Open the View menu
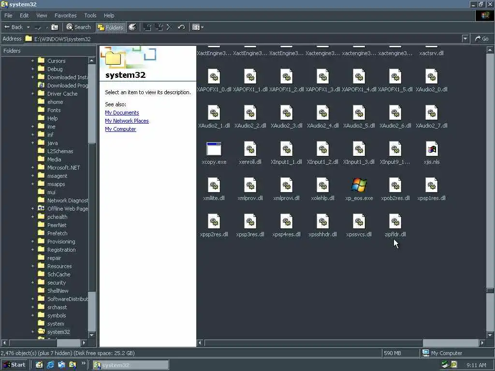The image size is (495, 371). [42, 15]
